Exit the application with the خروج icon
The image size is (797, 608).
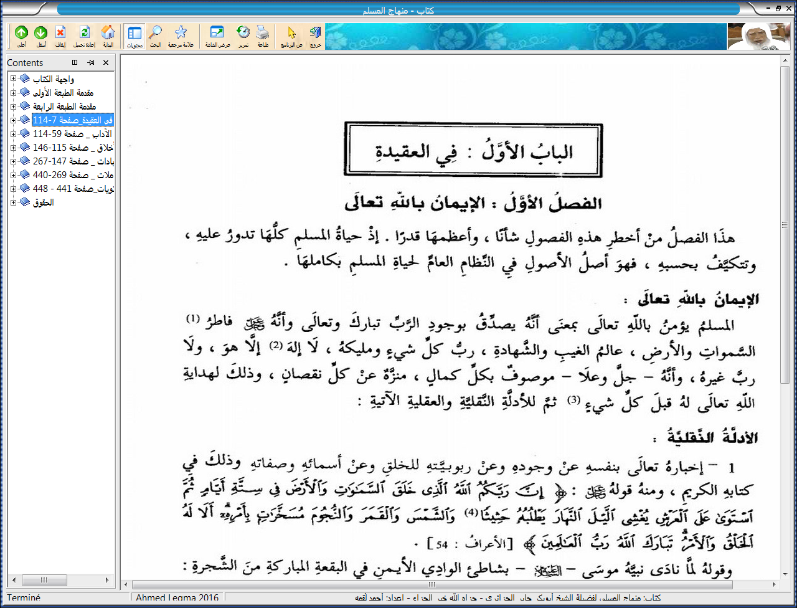(x=315, y=36)
